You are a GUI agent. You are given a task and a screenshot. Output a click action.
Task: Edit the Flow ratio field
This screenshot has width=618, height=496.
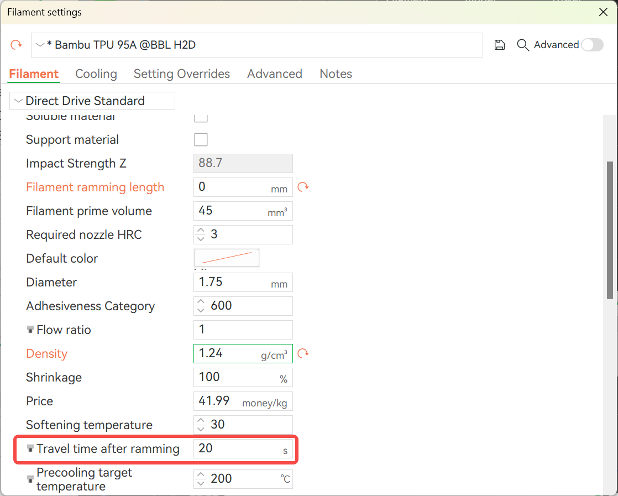[x=243, y=330]
